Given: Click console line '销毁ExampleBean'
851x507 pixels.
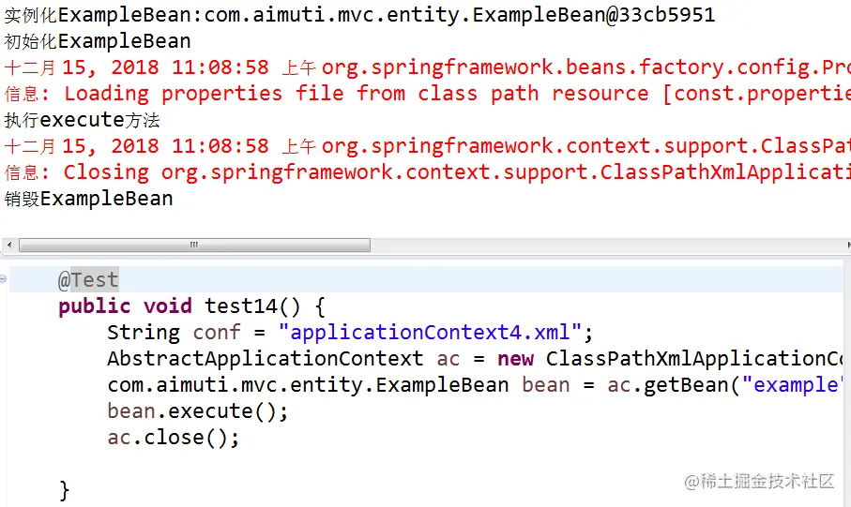Looking at the screenshot, I should pos(88,199).
